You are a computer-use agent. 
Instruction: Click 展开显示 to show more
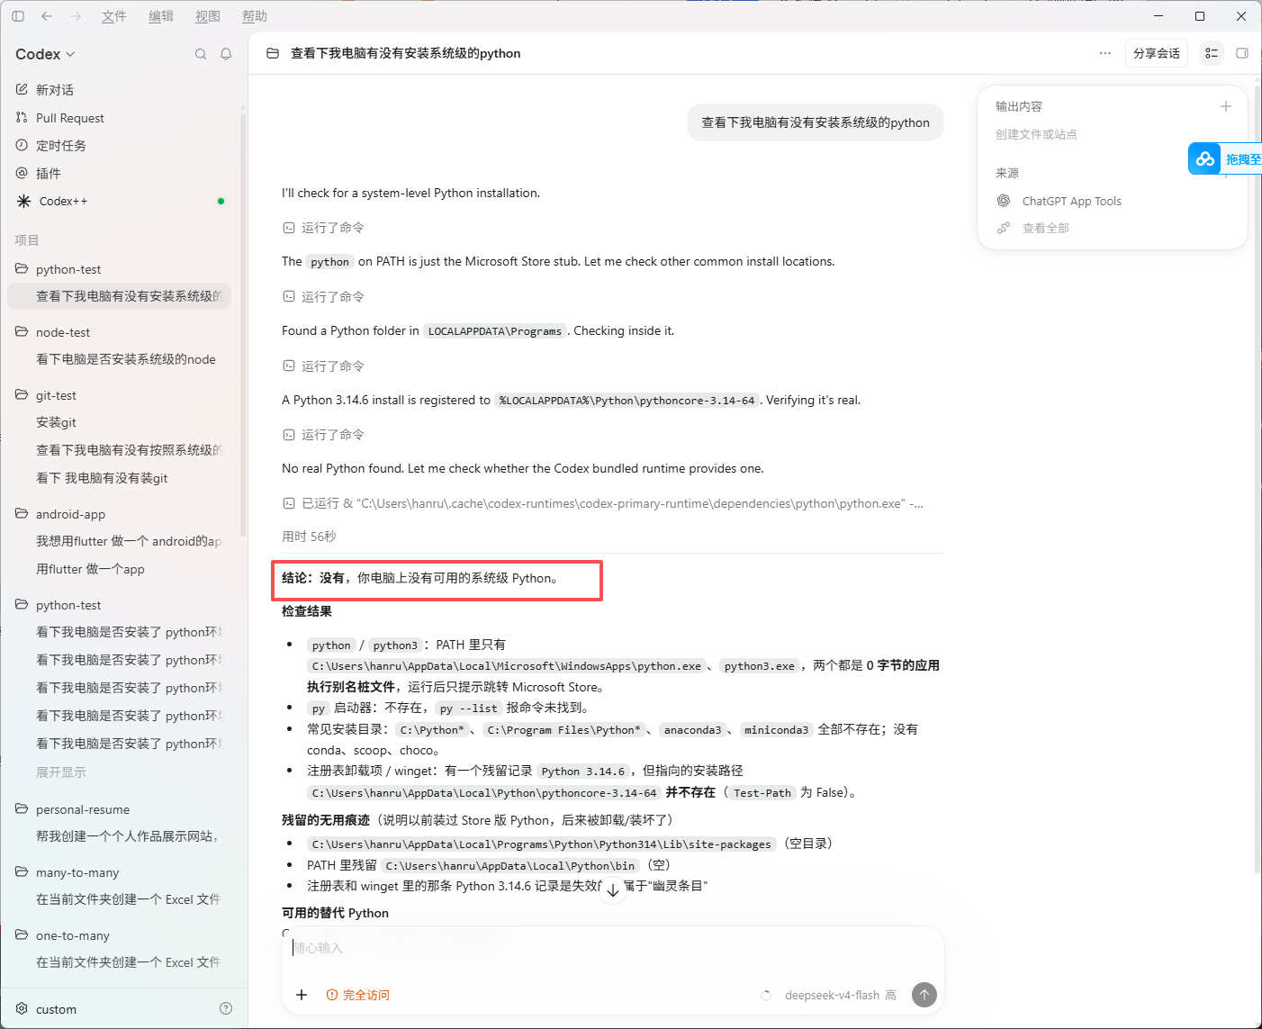point(61,772)
